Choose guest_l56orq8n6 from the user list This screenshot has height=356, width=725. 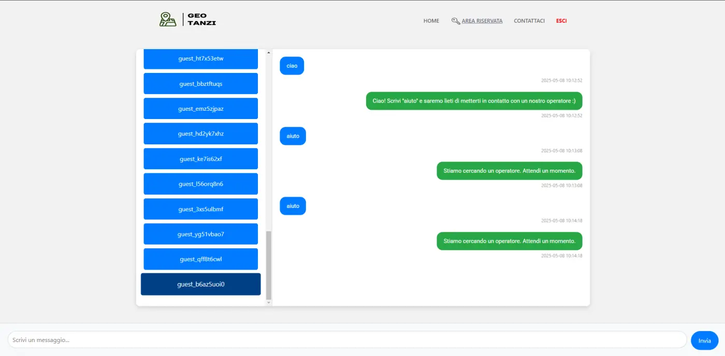tap(200, 184)
